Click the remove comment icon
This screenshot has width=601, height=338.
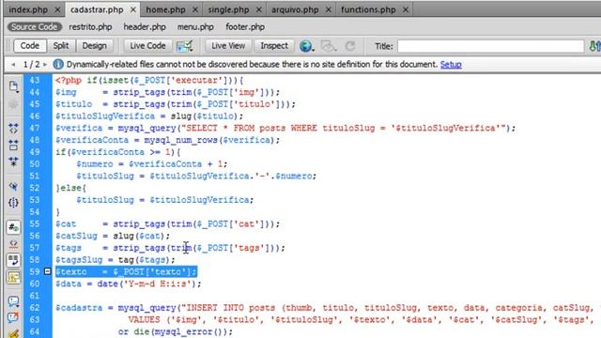(13, 317)
